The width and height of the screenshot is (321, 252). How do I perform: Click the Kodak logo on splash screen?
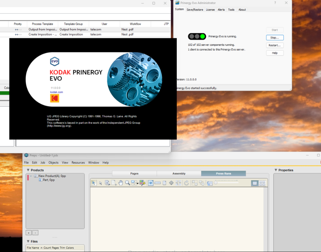[x=55, y=98]
